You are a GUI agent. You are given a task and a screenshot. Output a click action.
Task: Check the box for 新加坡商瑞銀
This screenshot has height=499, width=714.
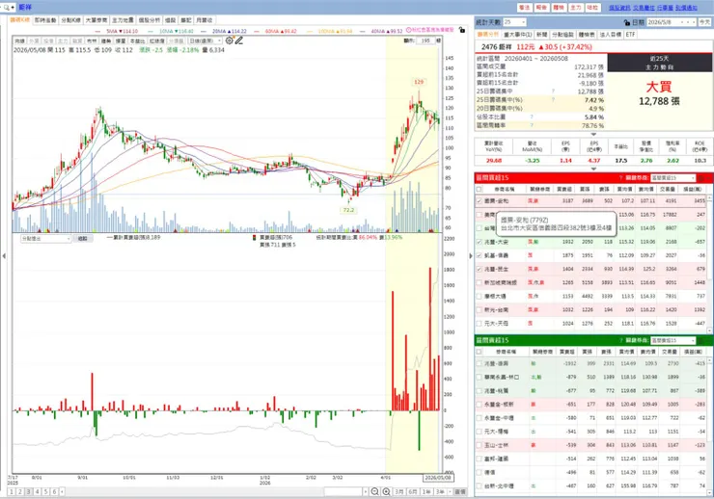479,282
